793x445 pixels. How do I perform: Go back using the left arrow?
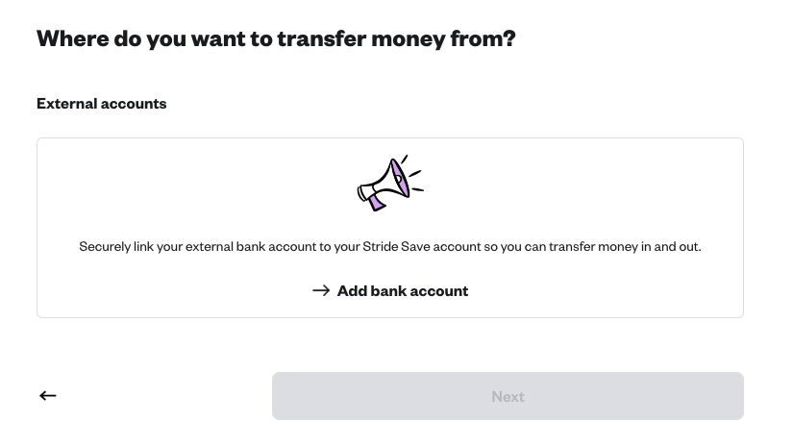pos(48,395)
